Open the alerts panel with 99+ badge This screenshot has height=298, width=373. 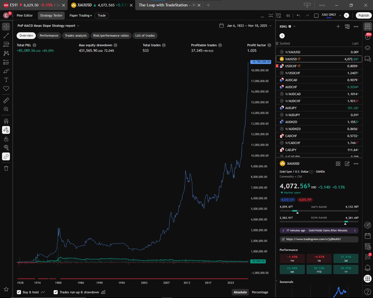click(x=368, y=37)
